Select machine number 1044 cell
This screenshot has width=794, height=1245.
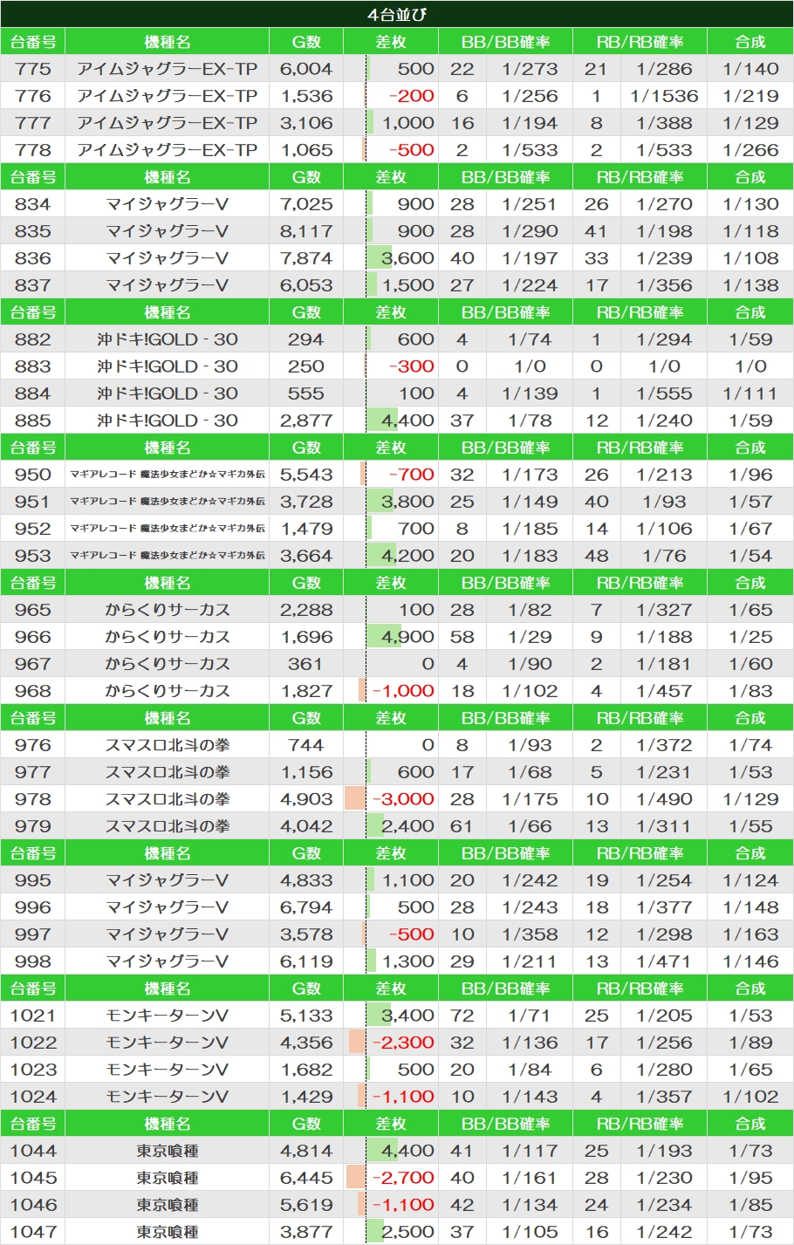(x=33, y=1151)
